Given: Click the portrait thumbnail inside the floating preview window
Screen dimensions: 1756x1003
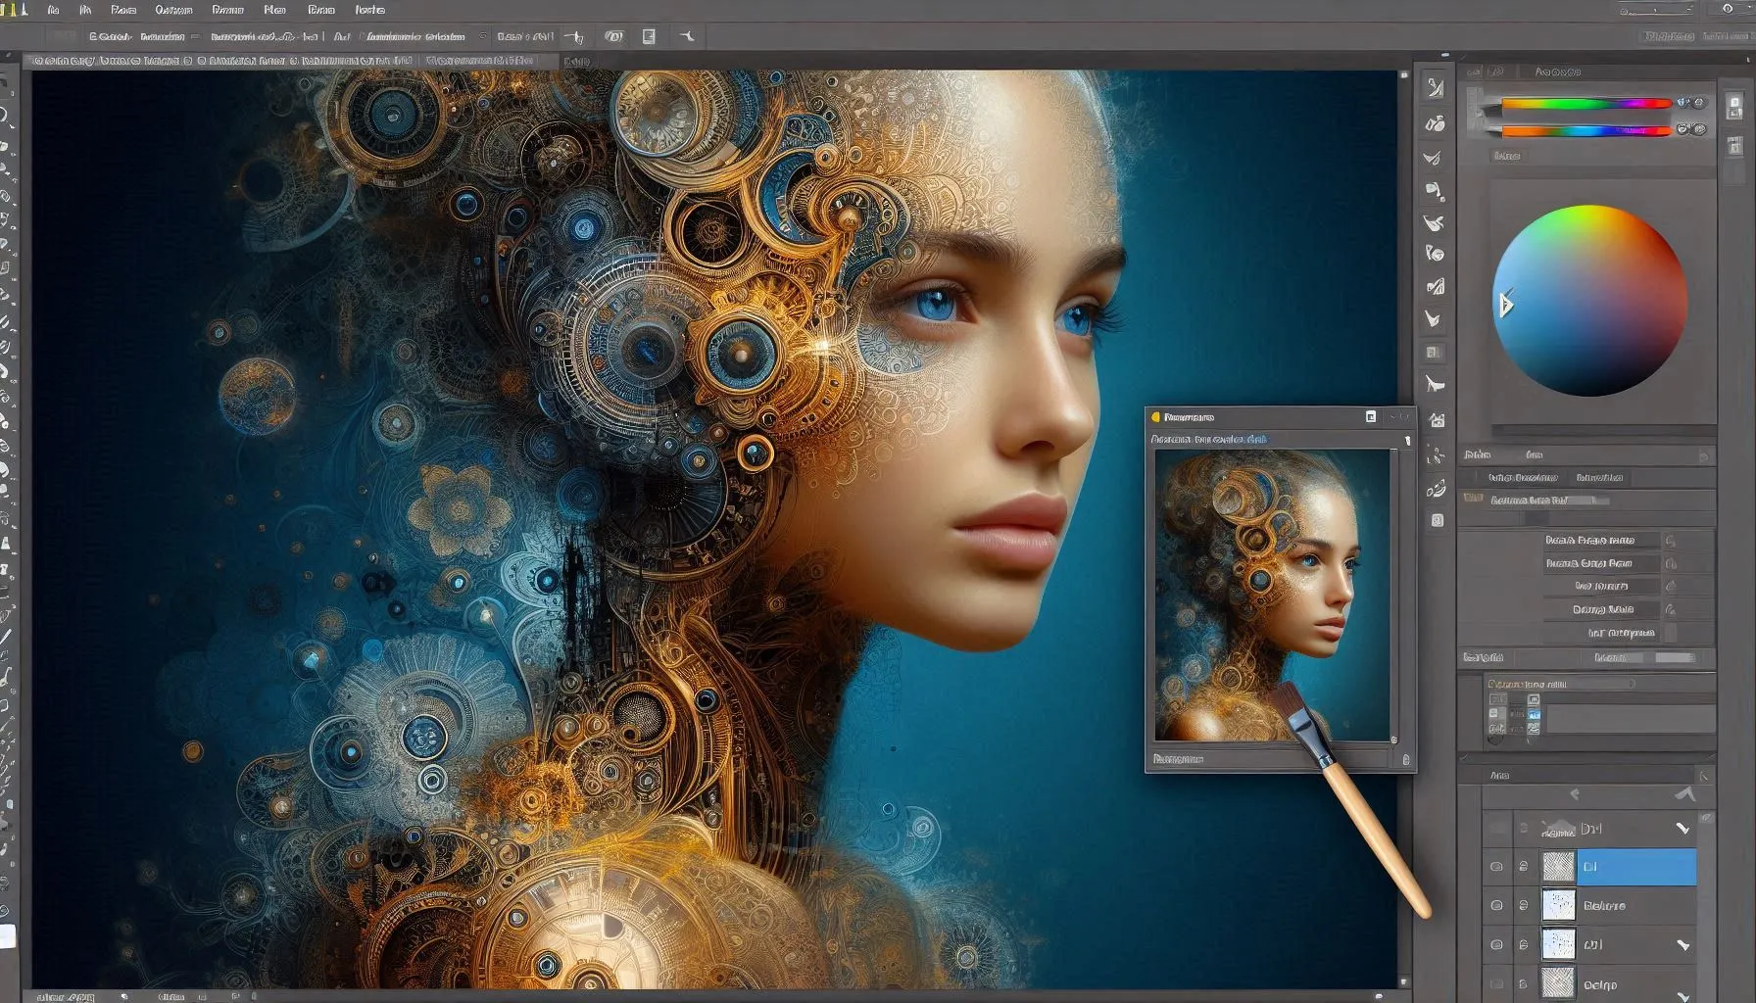Looking at the screenshot, I should coord(1272,595).
